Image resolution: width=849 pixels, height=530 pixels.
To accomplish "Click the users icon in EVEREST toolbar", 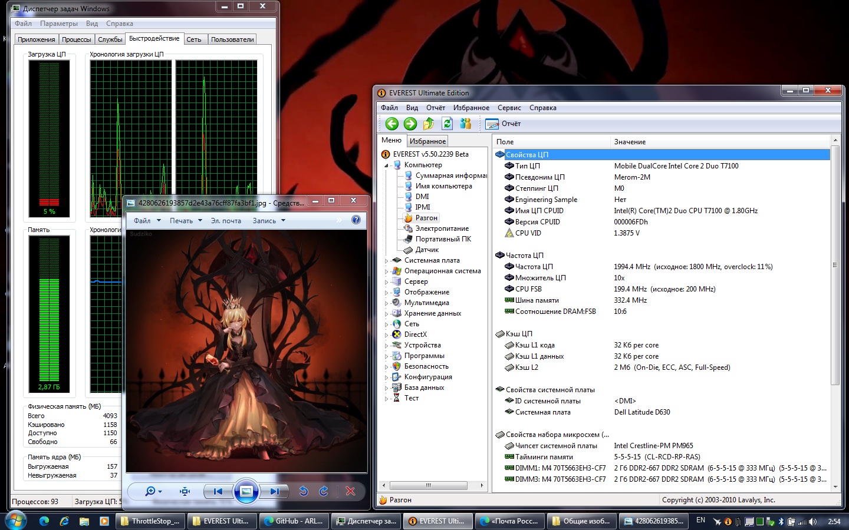I will click(x=466, y=124).
